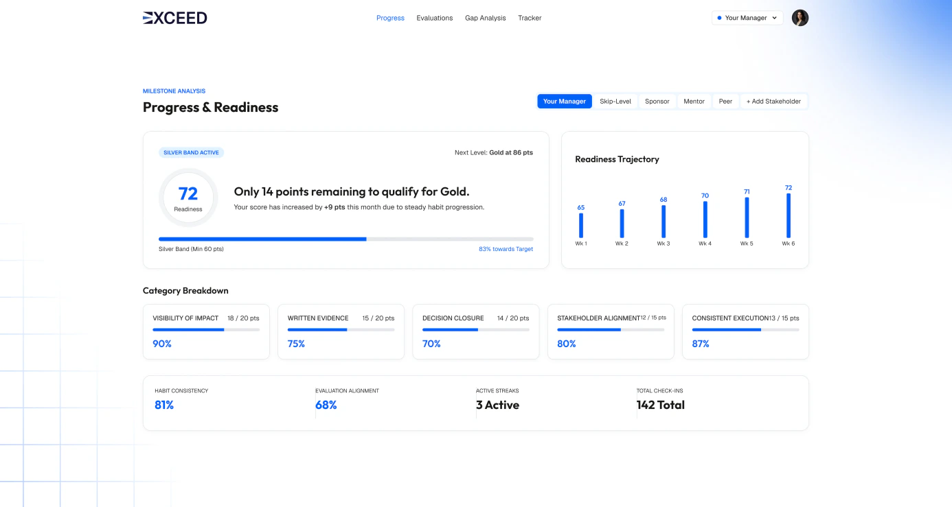Viewport: 952px width, 507px height.
Task: Click the Wk 4 bar showing 70
Action: (x=705, y=220)
